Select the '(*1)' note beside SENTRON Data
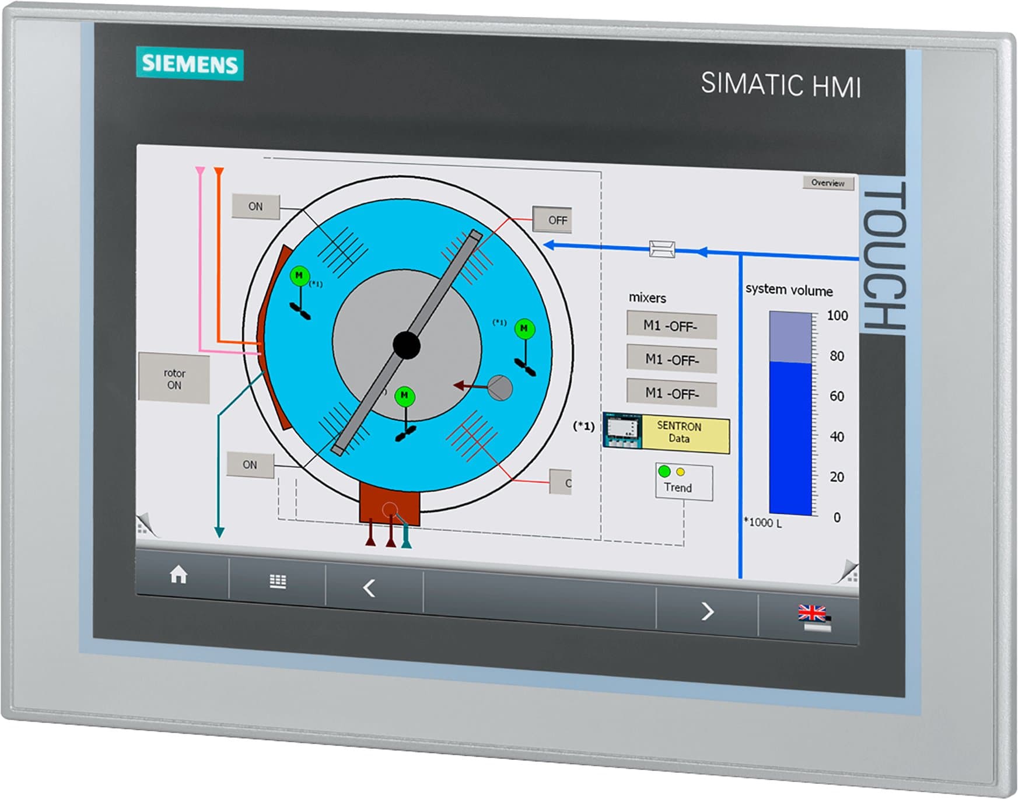The width and height of the screenshot is (1018, 799). (584, 426)
